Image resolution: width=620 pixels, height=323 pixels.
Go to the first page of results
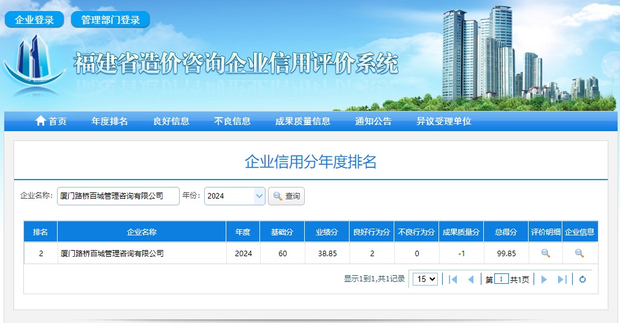[x=453, y=279]
